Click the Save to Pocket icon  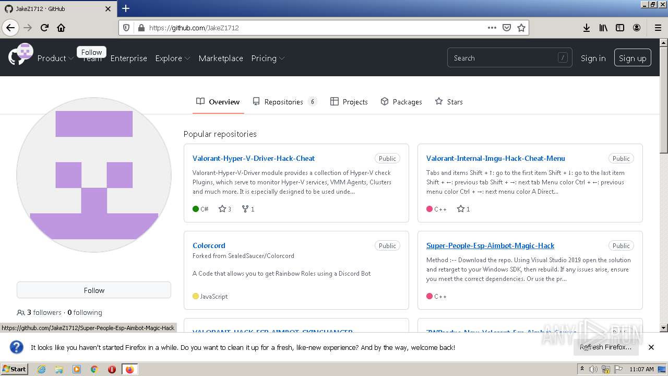(506, 28)
